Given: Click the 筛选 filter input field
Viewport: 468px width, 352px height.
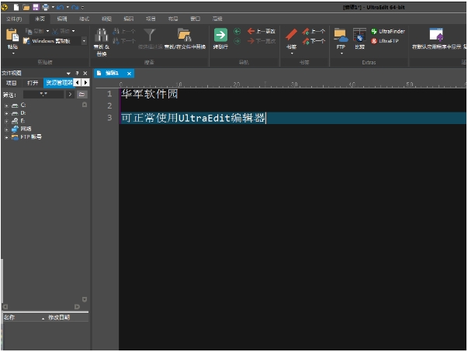Looking at the screenshot, I should pyautogui.click(x=43, y=95).
